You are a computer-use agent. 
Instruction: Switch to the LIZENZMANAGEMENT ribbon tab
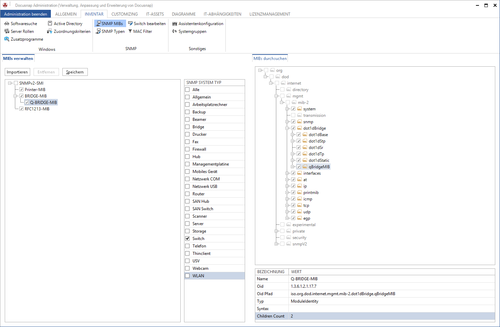[270, 14]
